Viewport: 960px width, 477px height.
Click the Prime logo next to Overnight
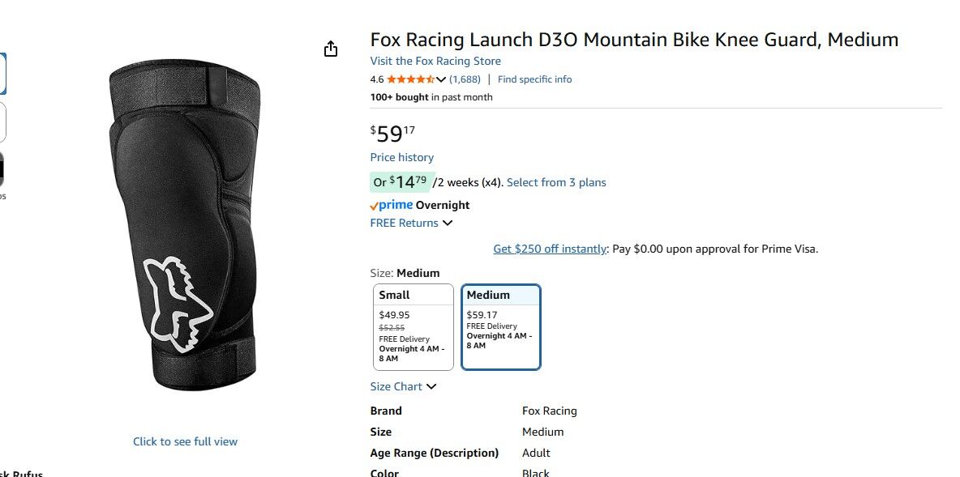tap(392, 206)
